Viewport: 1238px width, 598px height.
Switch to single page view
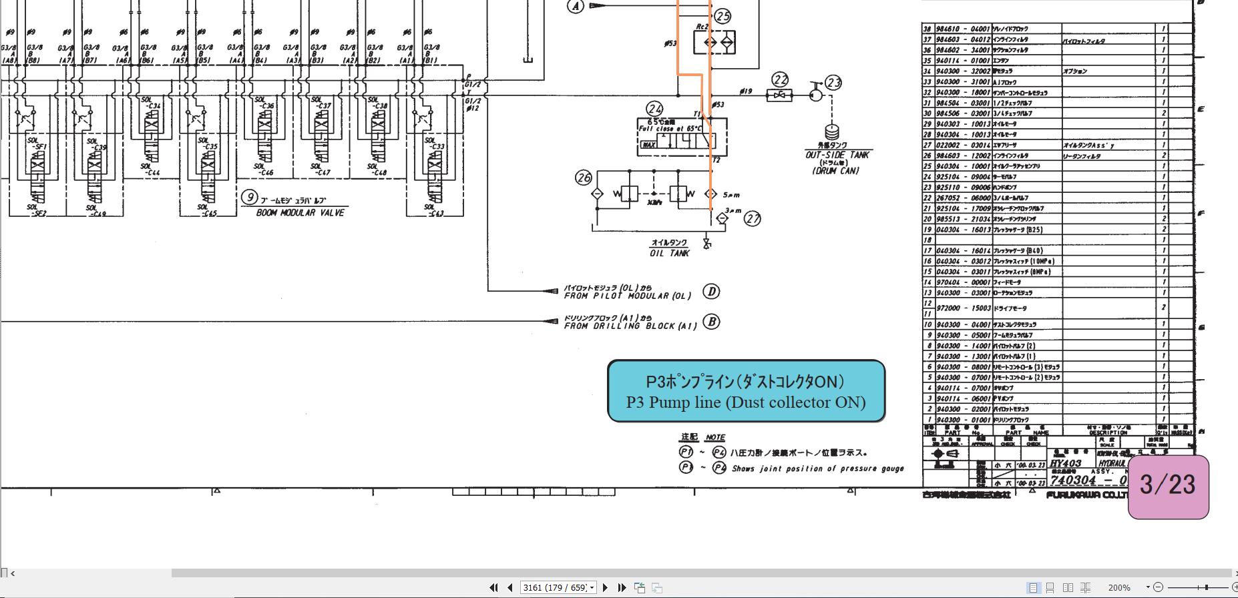[x=1034, y=587]
